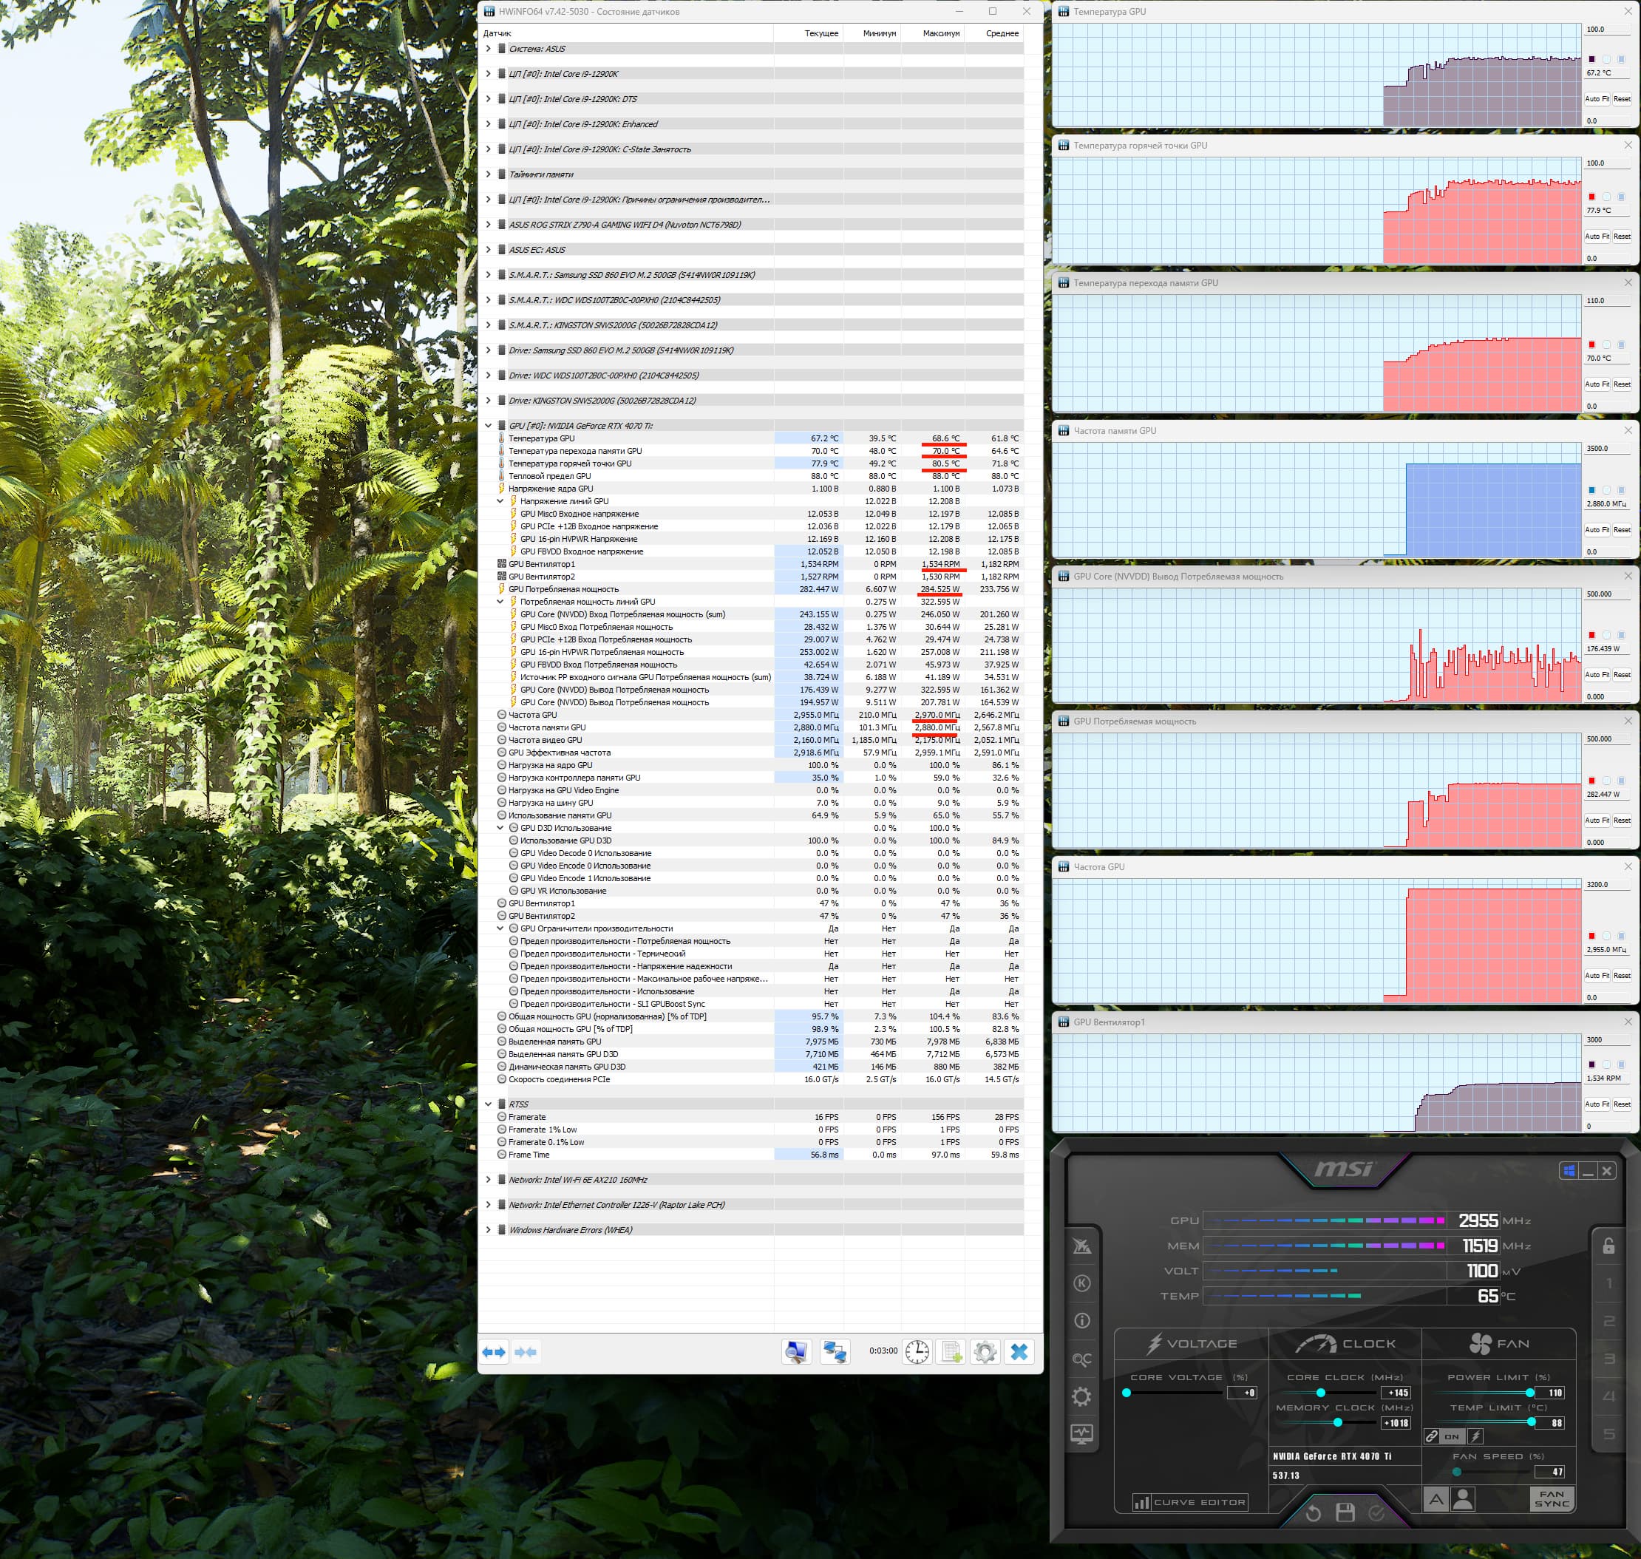Click the log file start icon
Image resolution: width=1641 pixels, height=1559 pixels.
click(951, 1352)
